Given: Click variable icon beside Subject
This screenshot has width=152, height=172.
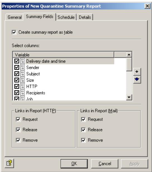Looking at the screenshot, I should [23, 74].
